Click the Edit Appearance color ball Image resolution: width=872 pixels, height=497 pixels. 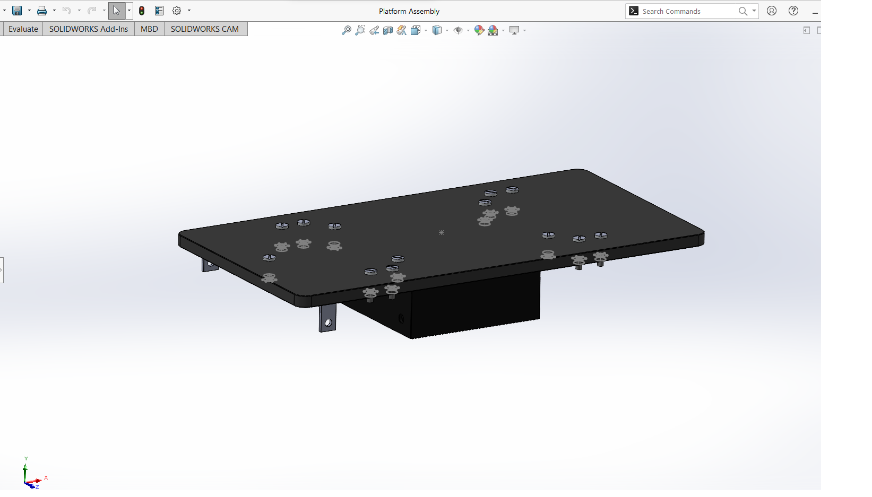click(479, 30)
